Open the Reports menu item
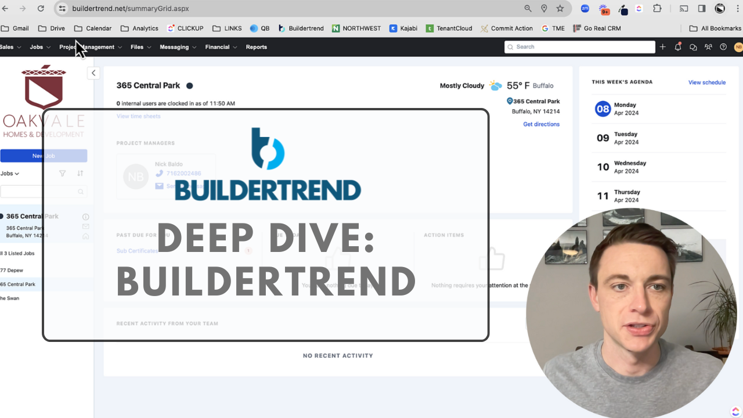The height and width of the screenshot is (418, 743). 257,47
